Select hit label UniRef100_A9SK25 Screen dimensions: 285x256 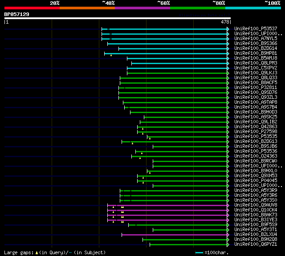point(256,117)
